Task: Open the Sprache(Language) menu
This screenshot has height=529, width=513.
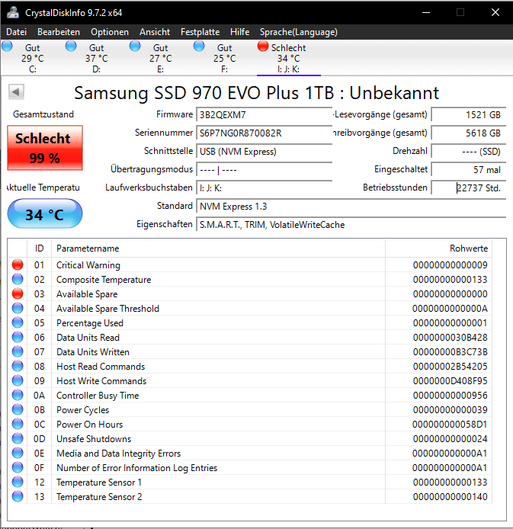Action: point(299,32)
